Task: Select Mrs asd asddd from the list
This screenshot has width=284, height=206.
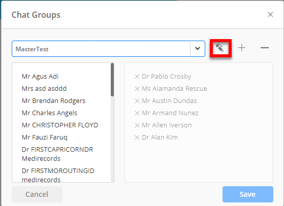Action: 44,89
